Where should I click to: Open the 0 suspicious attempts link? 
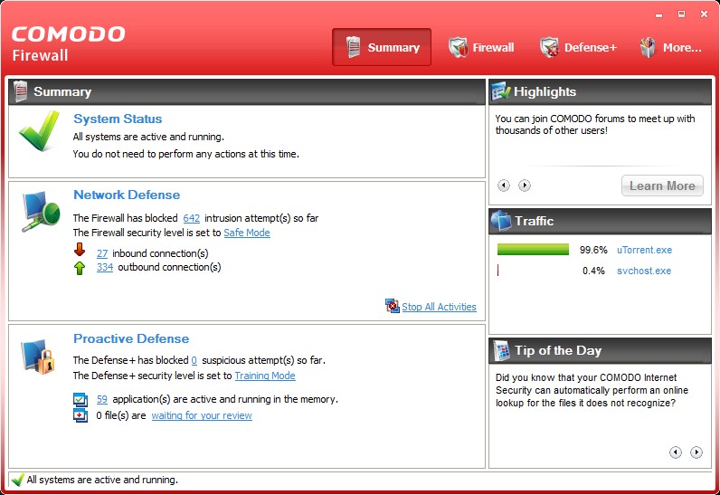point(194,360)
